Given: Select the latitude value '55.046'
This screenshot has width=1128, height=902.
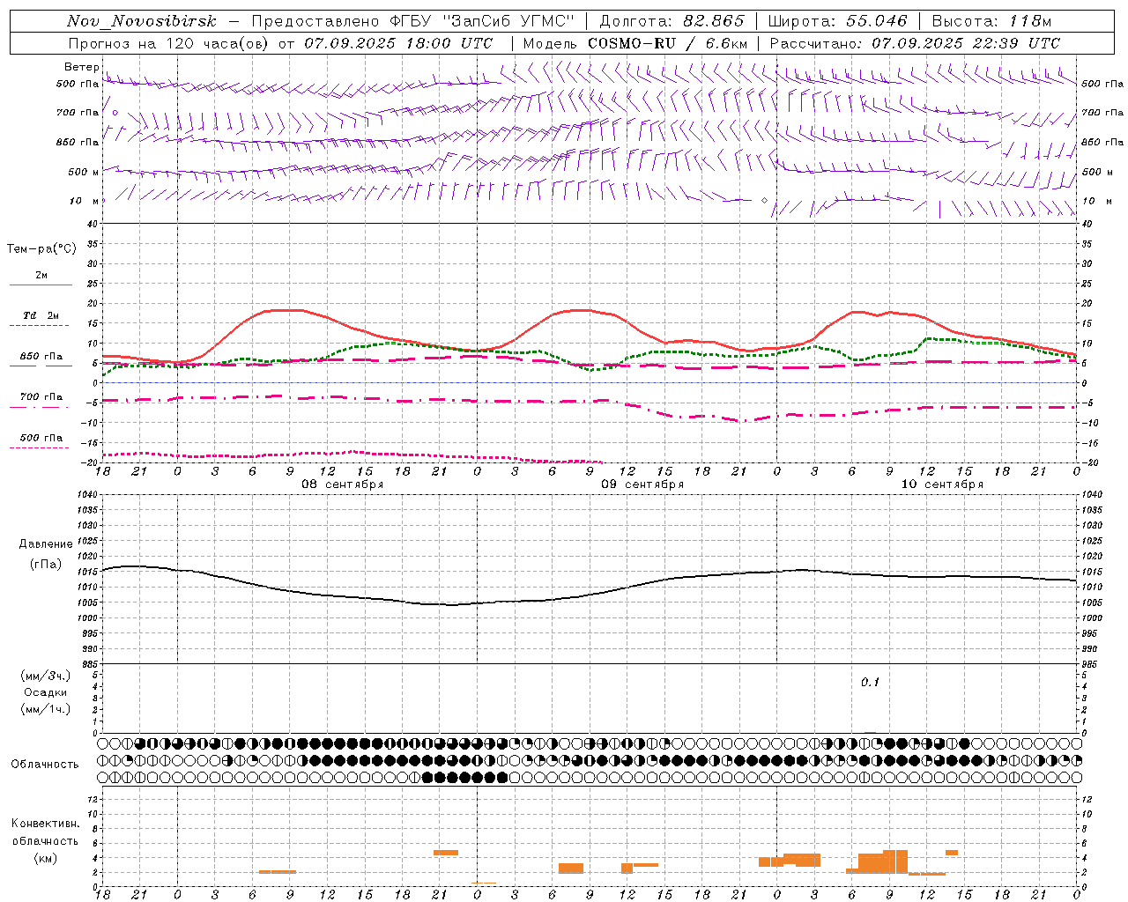Looking at the screenshot, I should [877, 21].
